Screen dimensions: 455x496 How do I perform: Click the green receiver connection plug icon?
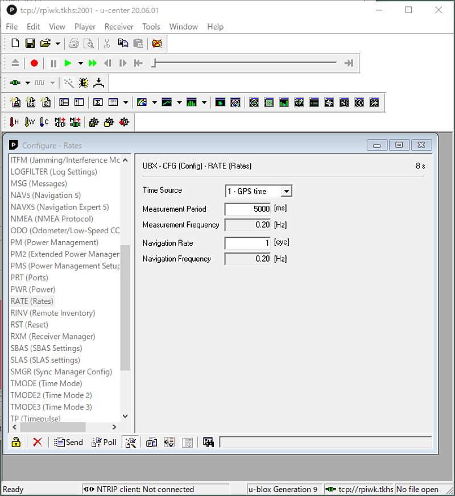15,83
